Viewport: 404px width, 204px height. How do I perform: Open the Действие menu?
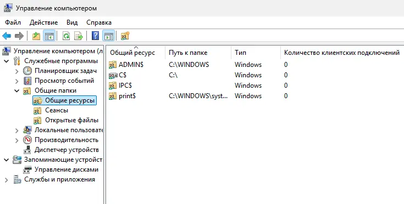[43, 22]
